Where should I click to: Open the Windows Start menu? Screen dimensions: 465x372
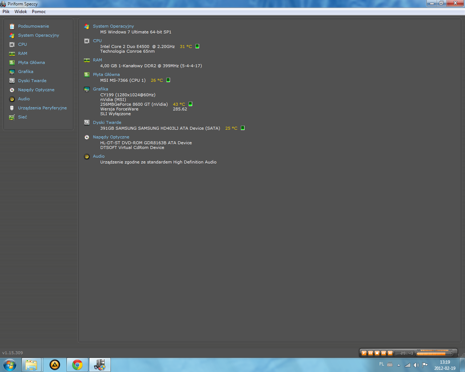tap(9, 365)
